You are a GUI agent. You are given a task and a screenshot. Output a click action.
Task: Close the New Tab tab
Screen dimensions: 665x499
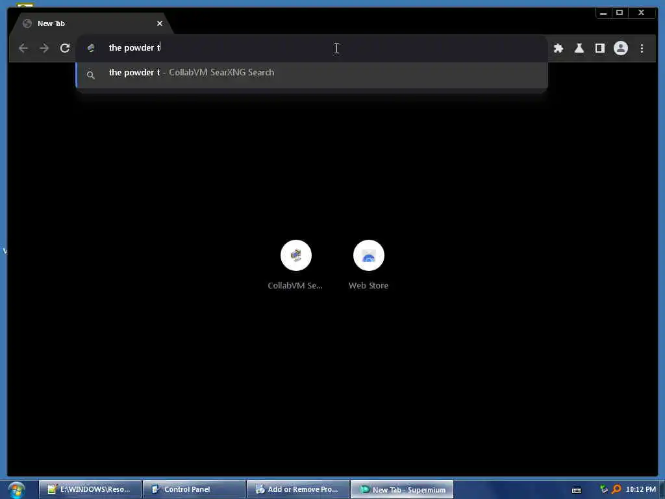(160, 23)
